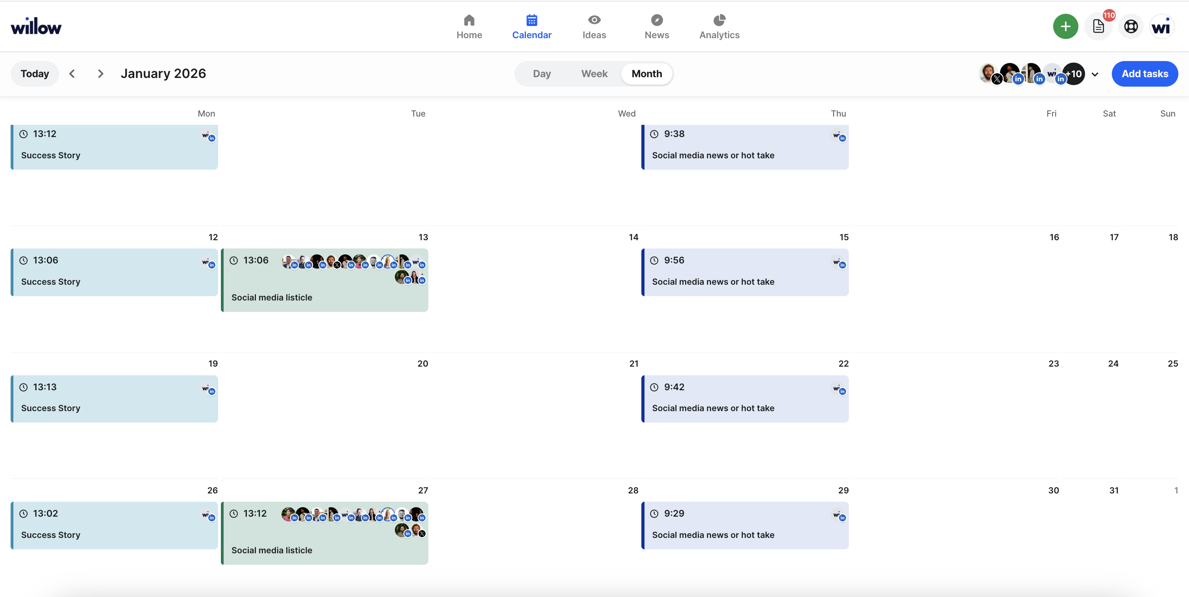Open the help lifebuoy icon
Screen dimensions: 1189x597
click(1130, 26)
